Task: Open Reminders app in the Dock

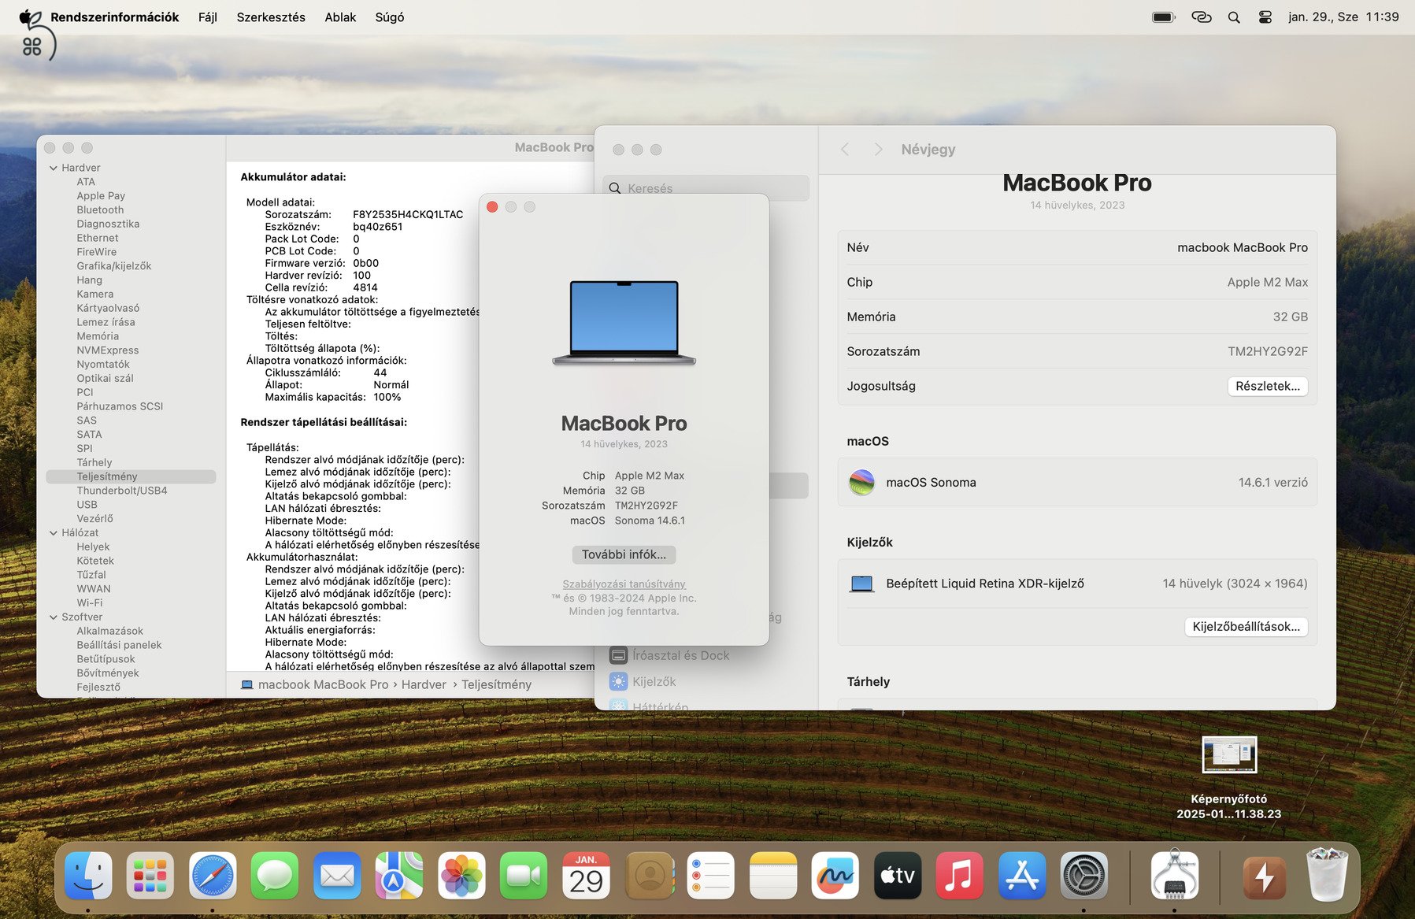Action: click(x=711, y=875)
